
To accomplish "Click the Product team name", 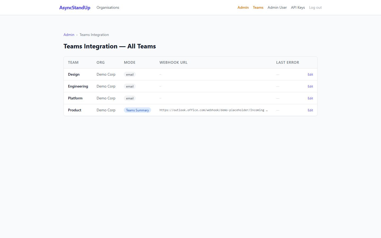I will 75,110.
